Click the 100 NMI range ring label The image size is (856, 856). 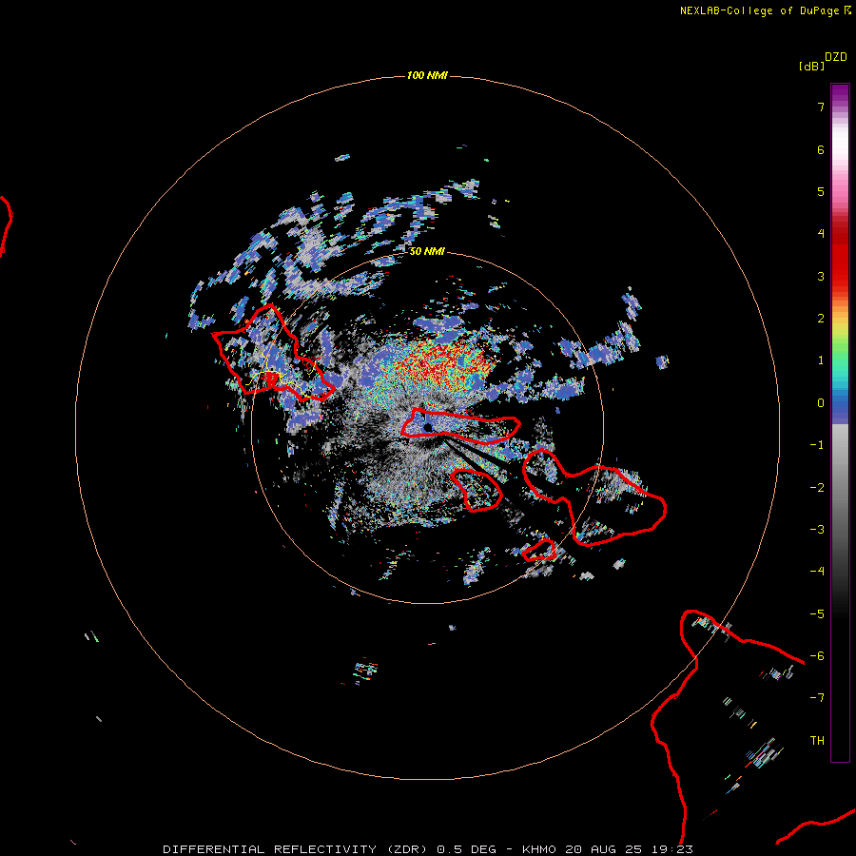427,75
